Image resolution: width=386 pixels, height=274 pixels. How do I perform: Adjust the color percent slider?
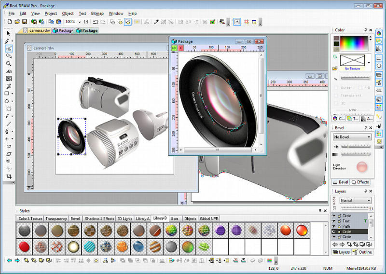pyautogui.click(x=356, y=78)
